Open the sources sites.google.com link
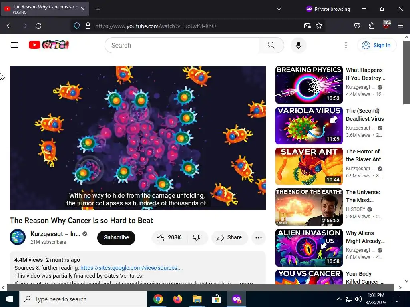This screenshot has width=410, height=307. (131, 268)
